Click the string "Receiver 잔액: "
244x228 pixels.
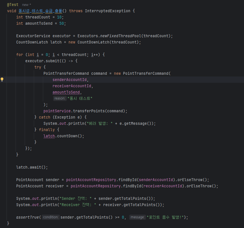78,205
